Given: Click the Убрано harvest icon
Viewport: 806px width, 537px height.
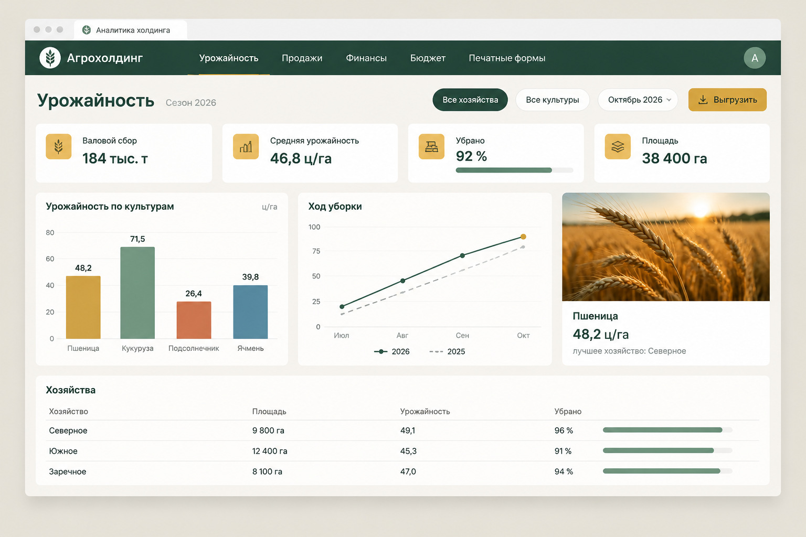Looking at the screenshot, I should (x=431, y=146).
